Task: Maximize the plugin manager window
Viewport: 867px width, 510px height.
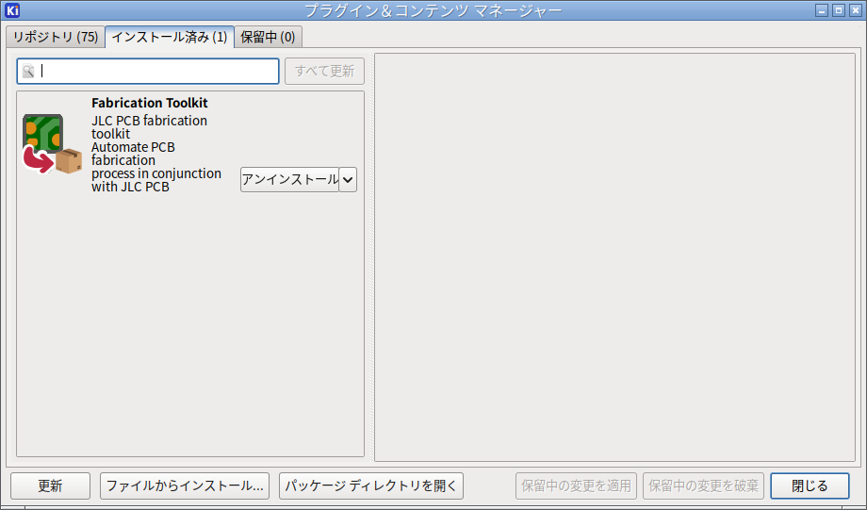Action: pyautogui.click(x=839, y=10)
